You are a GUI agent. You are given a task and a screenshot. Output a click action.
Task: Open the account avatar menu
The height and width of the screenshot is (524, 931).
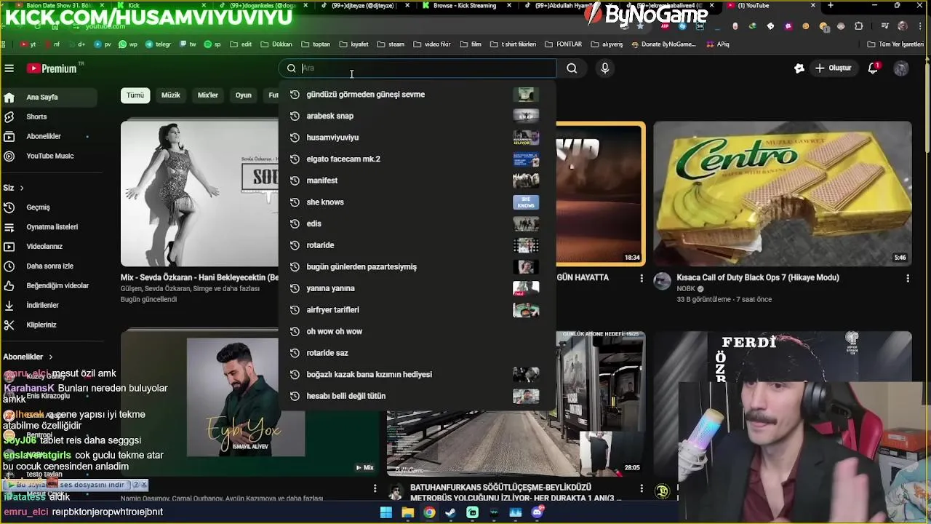tap(901, 68)
